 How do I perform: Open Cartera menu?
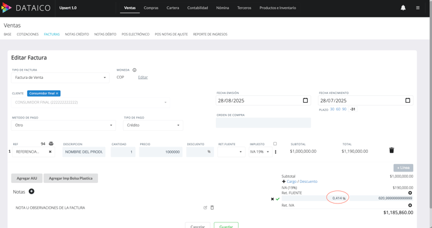click(x=173, y=8)
